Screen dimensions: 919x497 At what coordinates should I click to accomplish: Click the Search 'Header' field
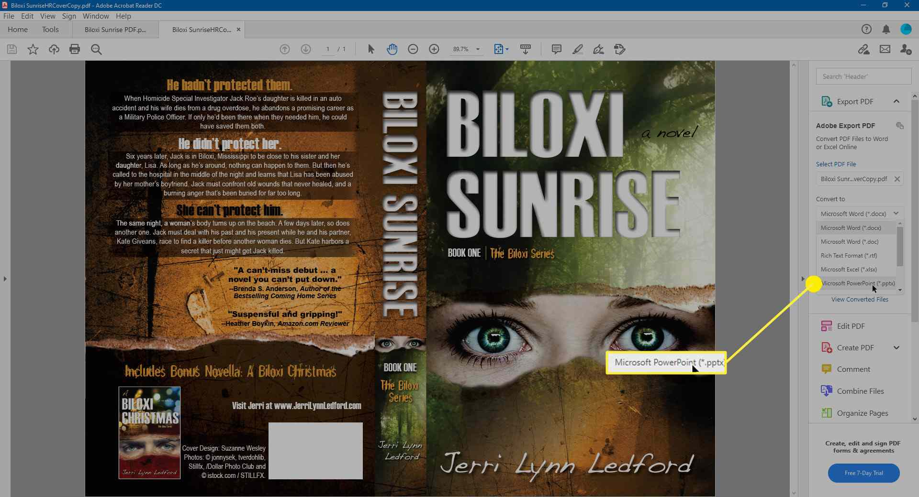click(x=863, y=76)
